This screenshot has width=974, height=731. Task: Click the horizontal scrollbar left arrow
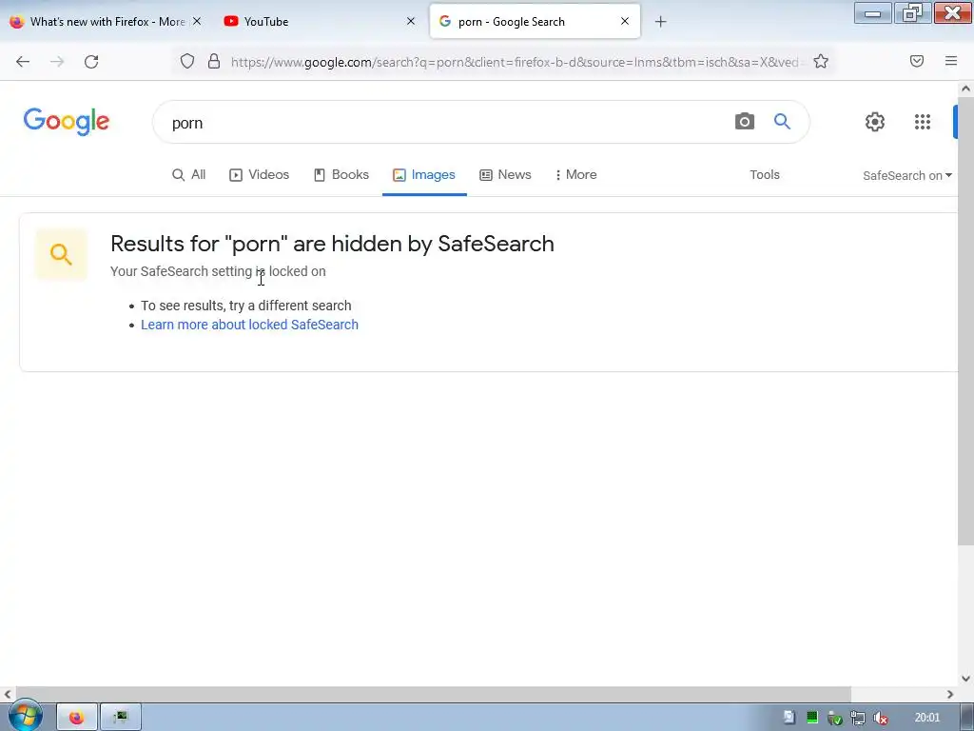(8, 694)
